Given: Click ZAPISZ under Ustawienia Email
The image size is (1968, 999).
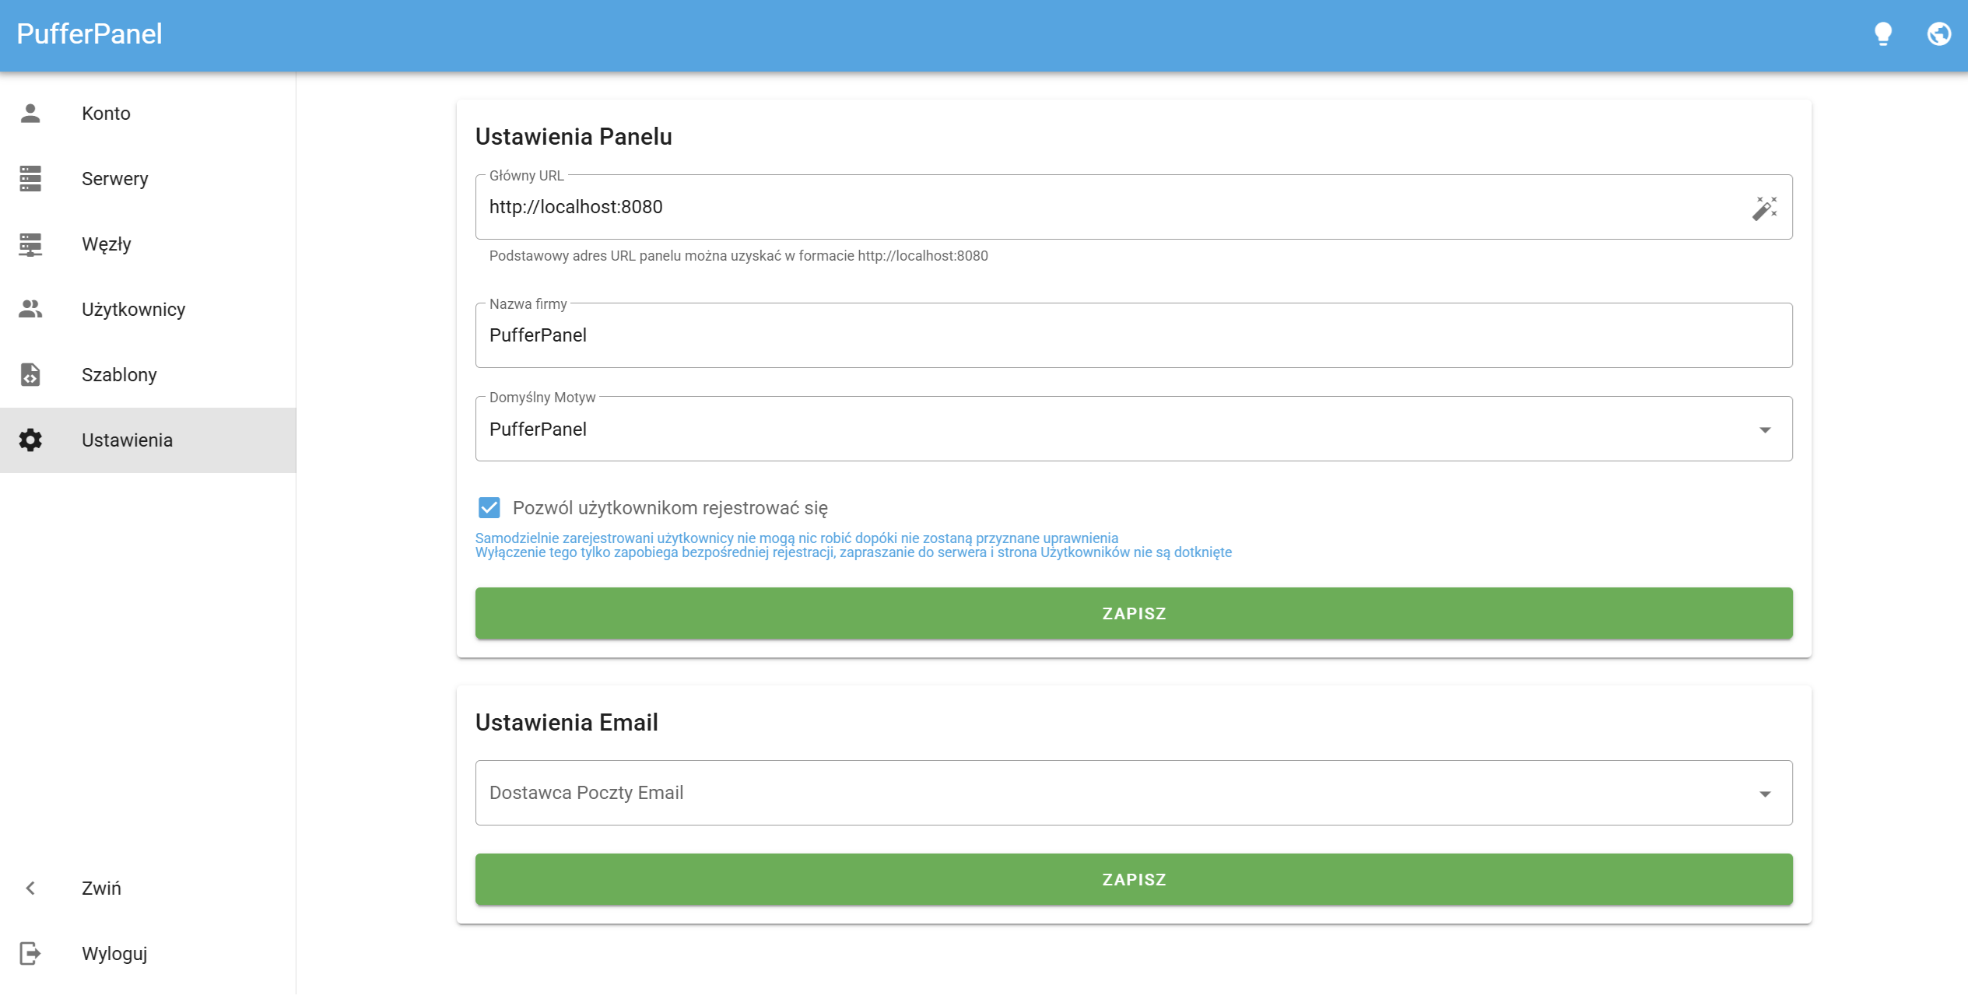Looking at the screenshot, I should (1133, 880).
